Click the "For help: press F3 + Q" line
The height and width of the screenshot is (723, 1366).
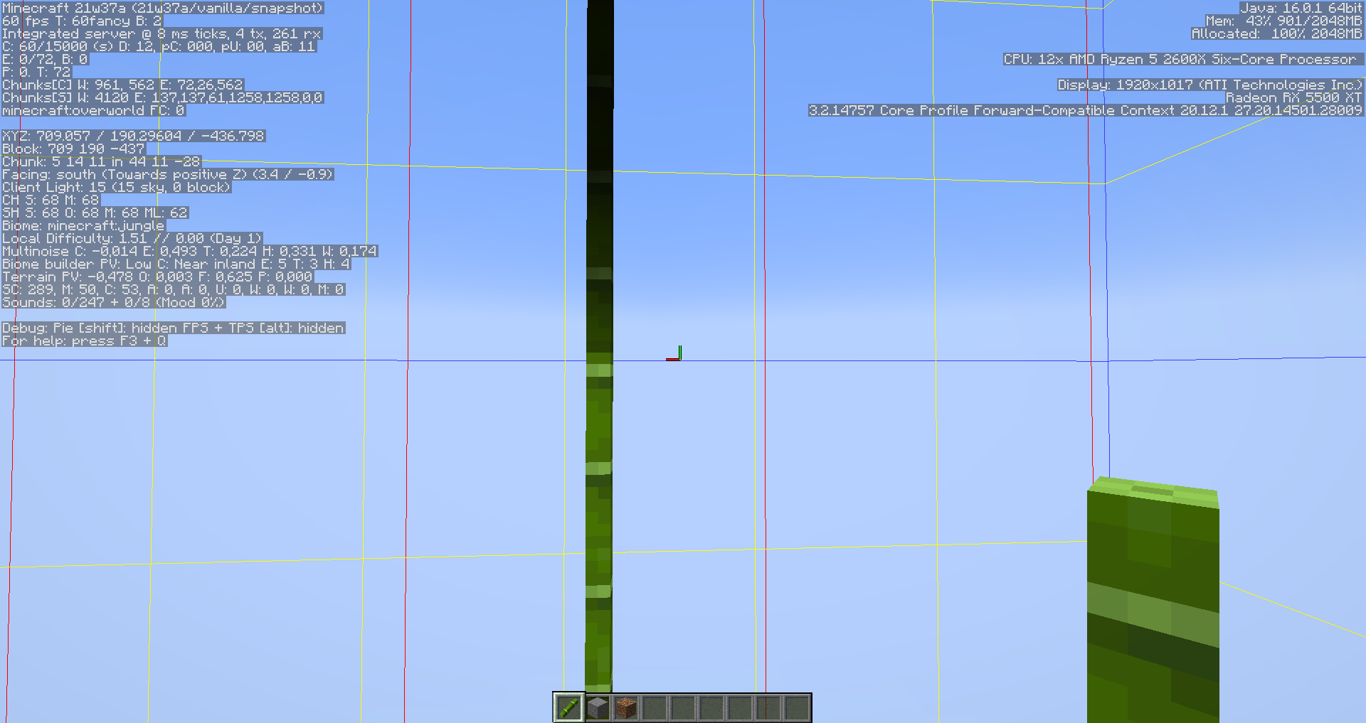pos(85,341)
